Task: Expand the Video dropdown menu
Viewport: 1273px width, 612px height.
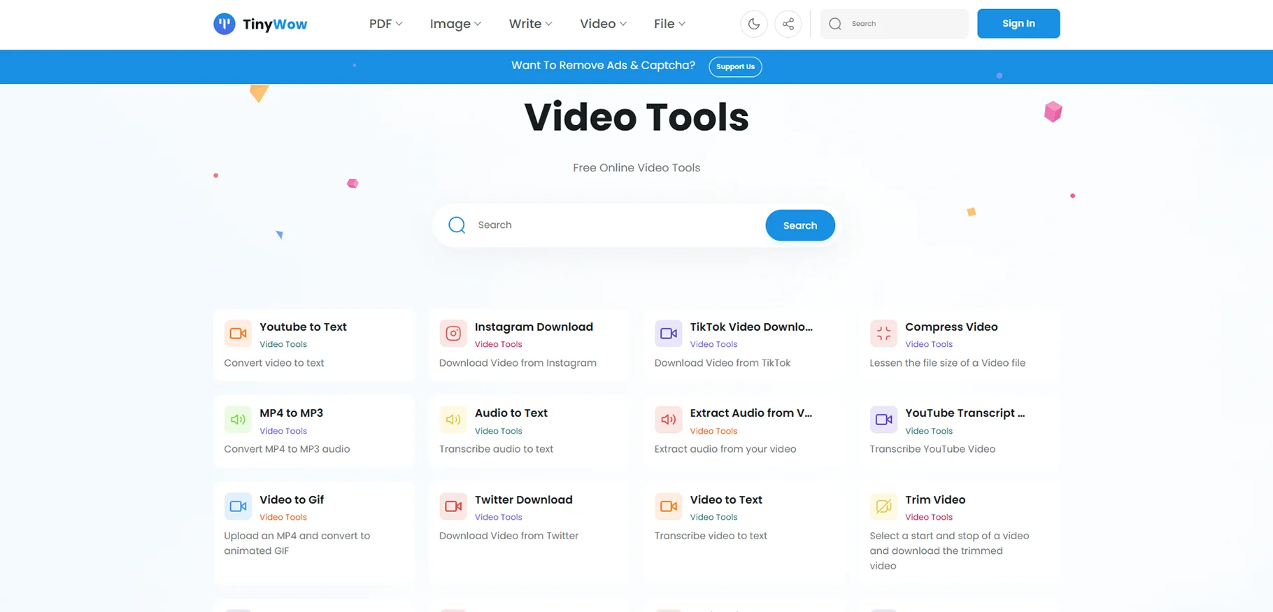Action: click(603, 24)
